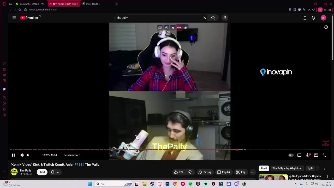Select the Komik Video YouTube tab
This screenshot has height=188, width=334.
(64, 4)
